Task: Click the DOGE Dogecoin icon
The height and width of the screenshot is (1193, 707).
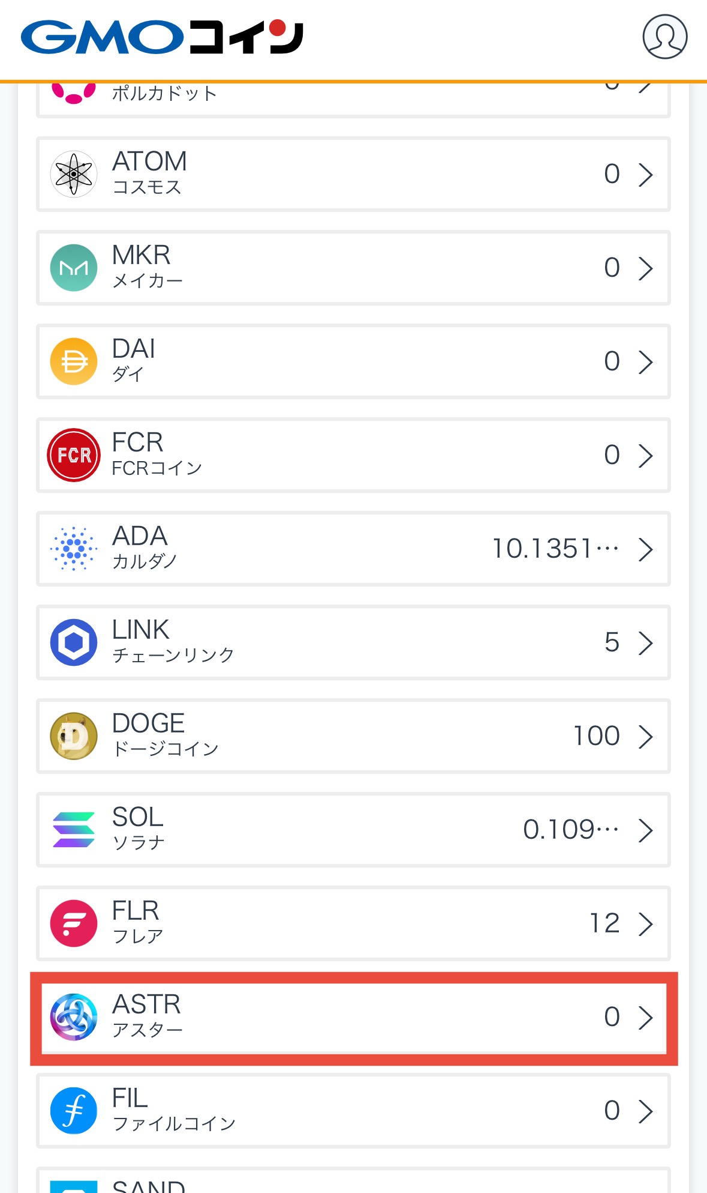Action: (74, 736)
